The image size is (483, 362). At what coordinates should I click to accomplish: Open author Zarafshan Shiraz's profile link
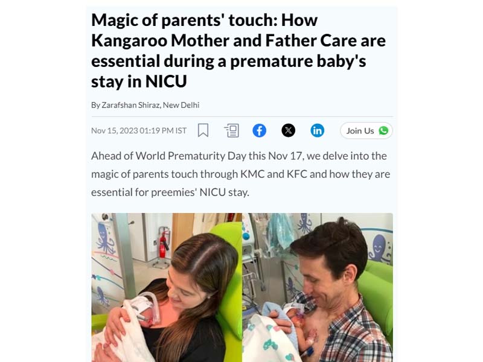(x=130, y=105)
